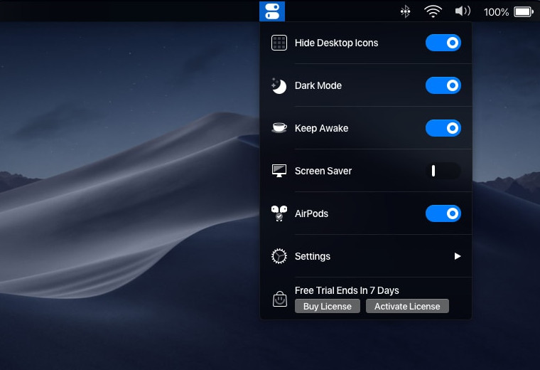Click the Buy License button

(x=327, y=306)
